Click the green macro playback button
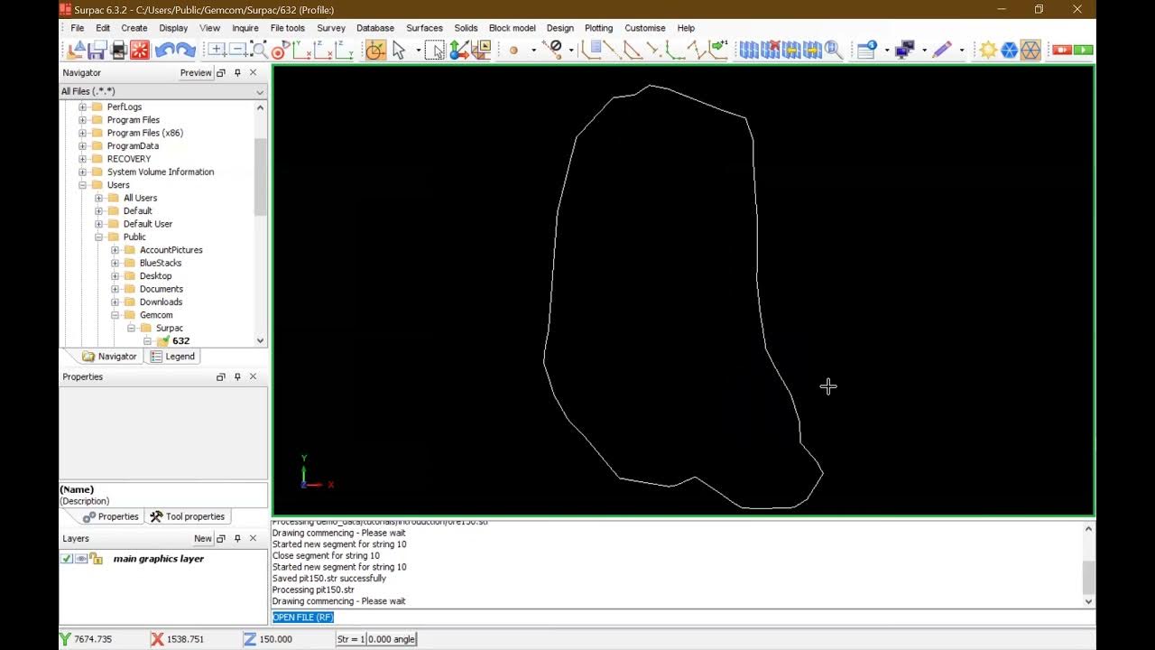1155x650 pixels. tap(1084, 51)
